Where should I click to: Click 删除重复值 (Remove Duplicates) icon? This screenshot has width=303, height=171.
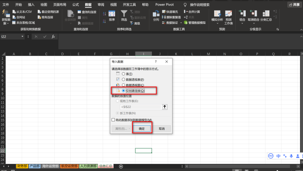pyautogui.click(x=164, y=17)
